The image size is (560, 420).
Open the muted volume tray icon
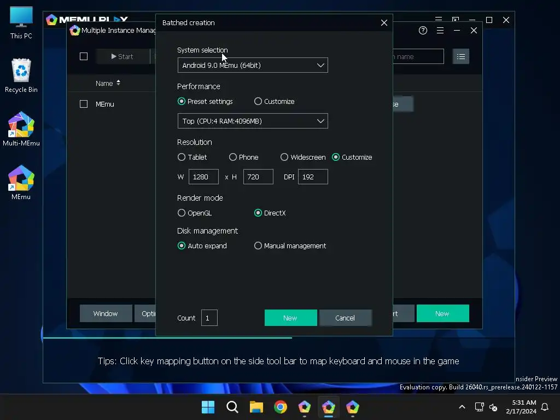click(x=494, y=407)
